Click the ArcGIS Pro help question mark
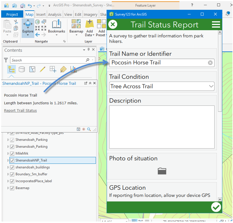 point(192,5)
